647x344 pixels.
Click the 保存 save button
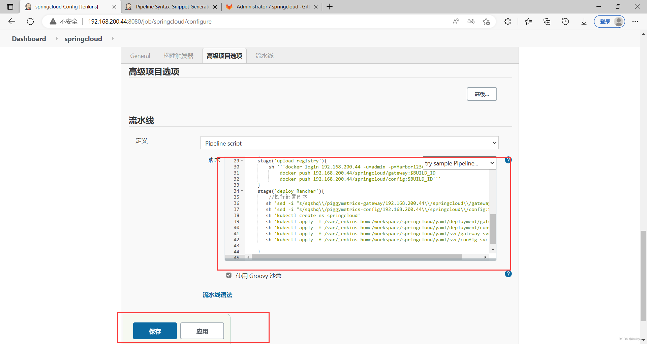(155, 331)
